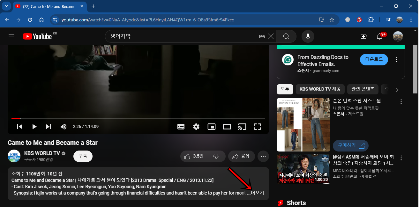
Task: Click the red blocker extension icon
Action: click(359, 20)
